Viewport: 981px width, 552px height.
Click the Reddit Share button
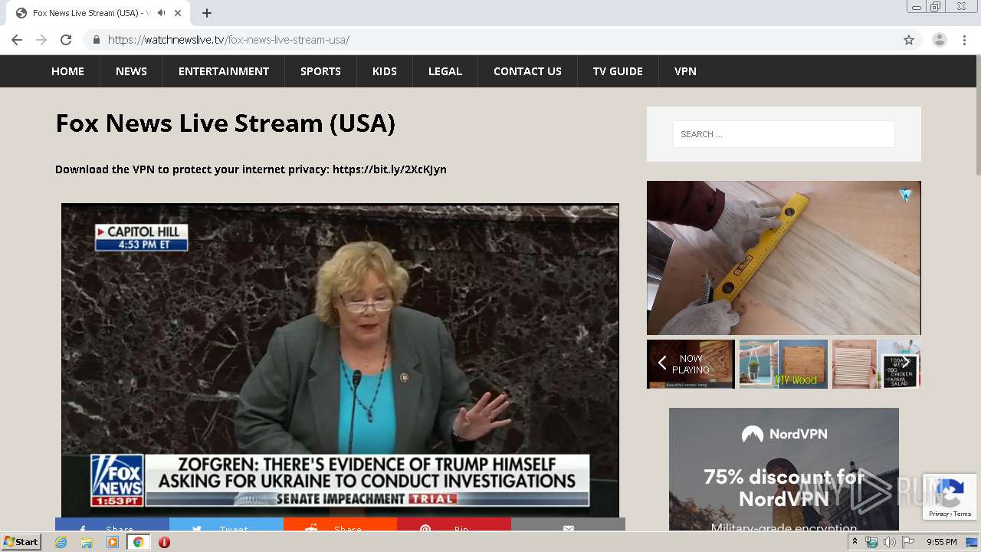340,524
